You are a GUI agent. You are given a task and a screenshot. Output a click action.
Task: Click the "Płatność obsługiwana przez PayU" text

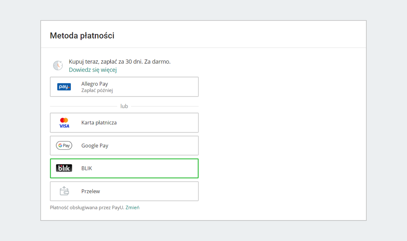pos(87,207)
